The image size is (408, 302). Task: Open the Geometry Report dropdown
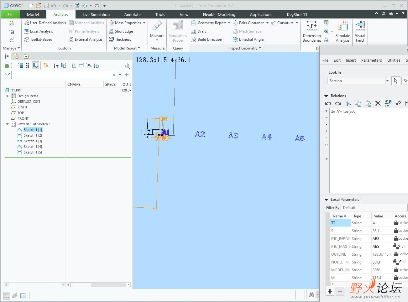(x=229, y=23)
